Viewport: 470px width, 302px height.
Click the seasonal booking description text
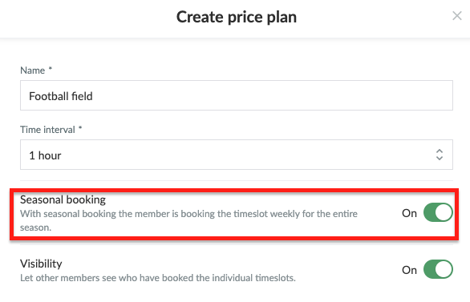tap(188, 220)
